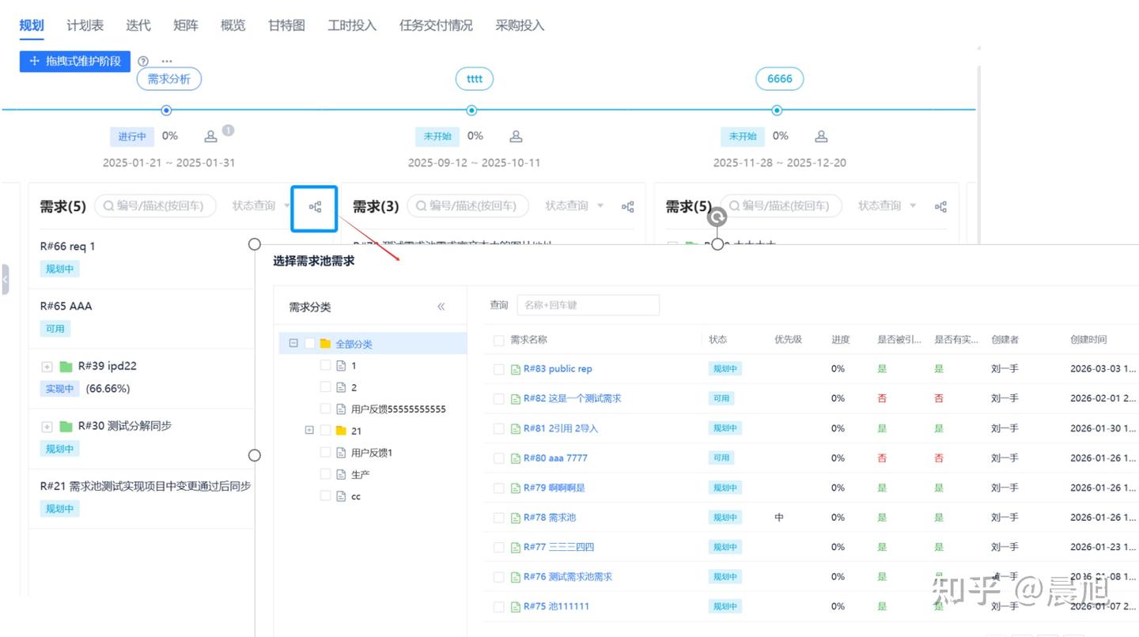Image resolution: width=1139 pixels, height=637 pixels.
Task: Click the assignee icon under 需求分析 stage
Action: click(x=210, y=136)
